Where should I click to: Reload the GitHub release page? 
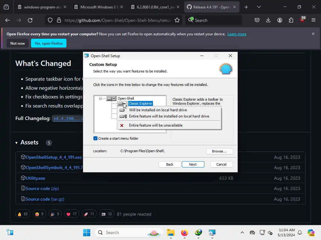(x=30, y=20)
